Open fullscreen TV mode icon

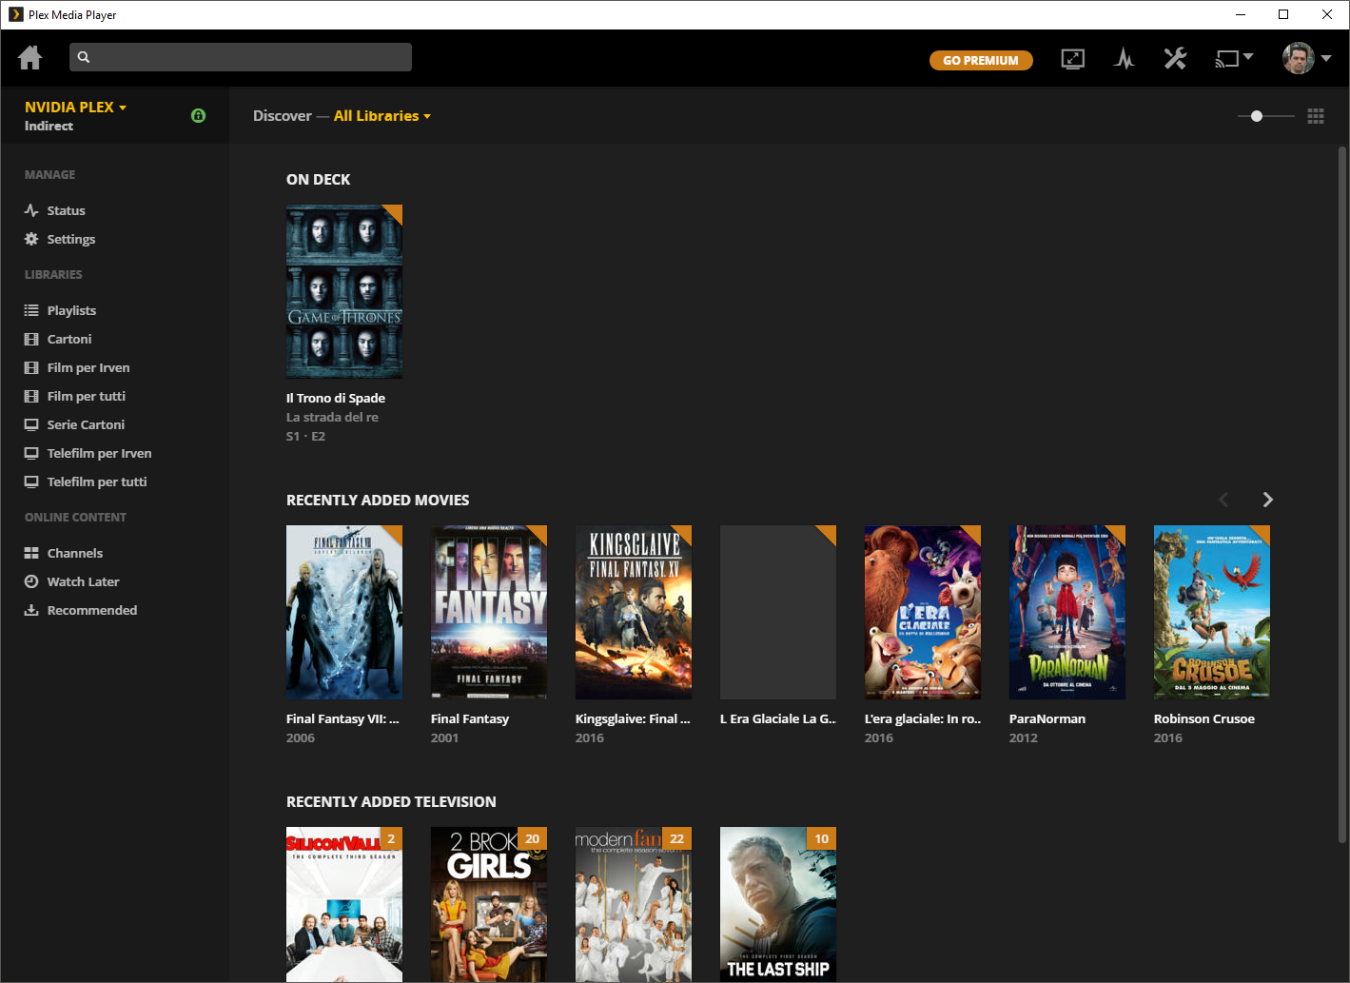pos(1073,59)
